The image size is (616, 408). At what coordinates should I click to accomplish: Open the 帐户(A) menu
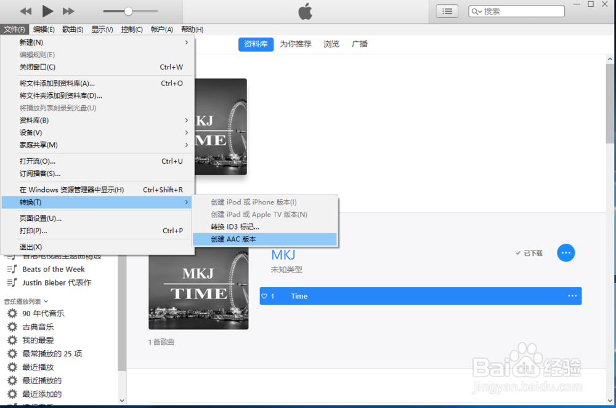(162, 30)
